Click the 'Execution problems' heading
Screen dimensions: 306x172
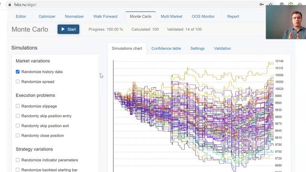[35, 96]
